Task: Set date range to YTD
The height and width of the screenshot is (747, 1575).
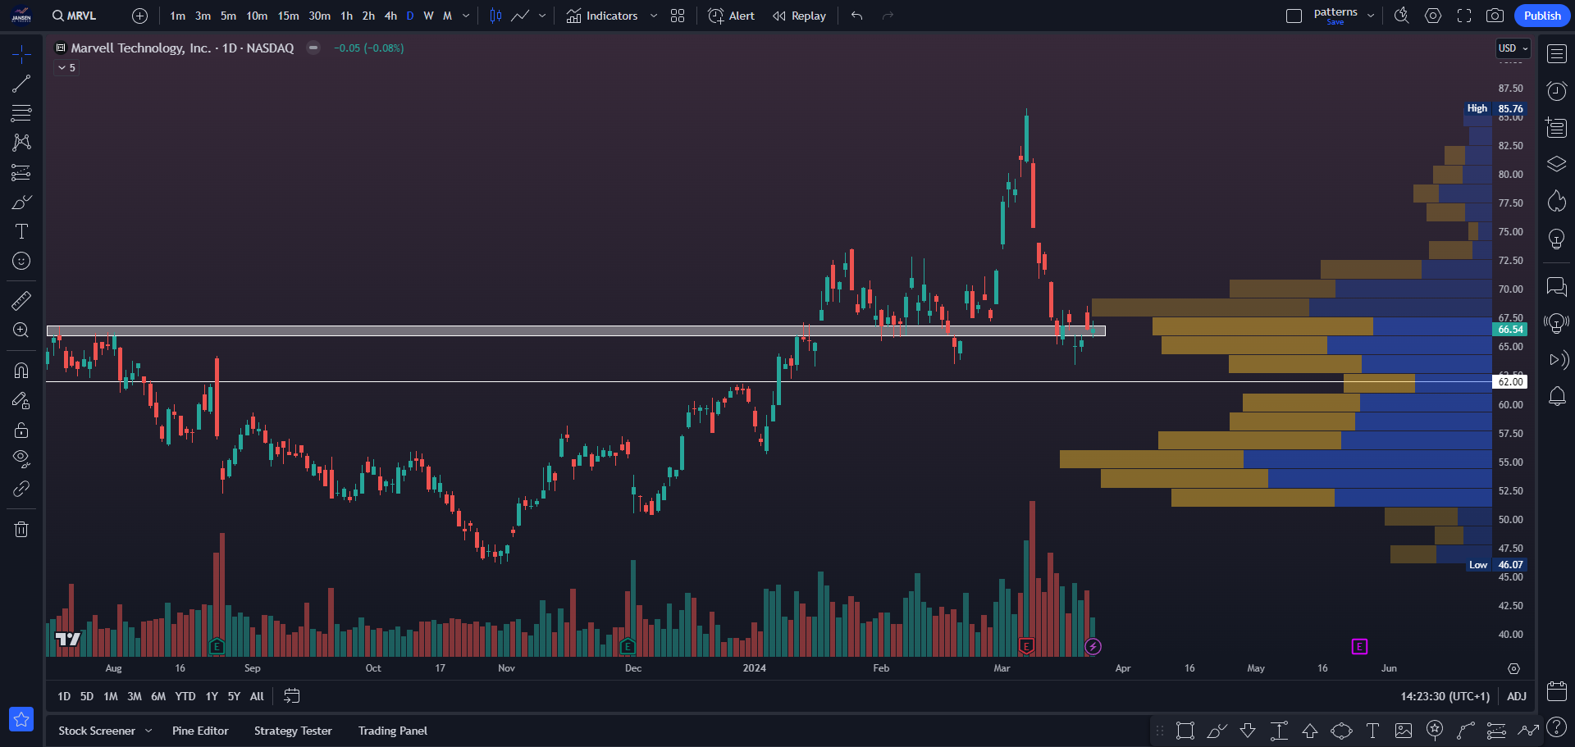Action: tap(185, 696)
